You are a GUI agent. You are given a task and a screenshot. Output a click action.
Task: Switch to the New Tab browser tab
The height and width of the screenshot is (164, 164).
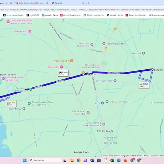[68, 3]
